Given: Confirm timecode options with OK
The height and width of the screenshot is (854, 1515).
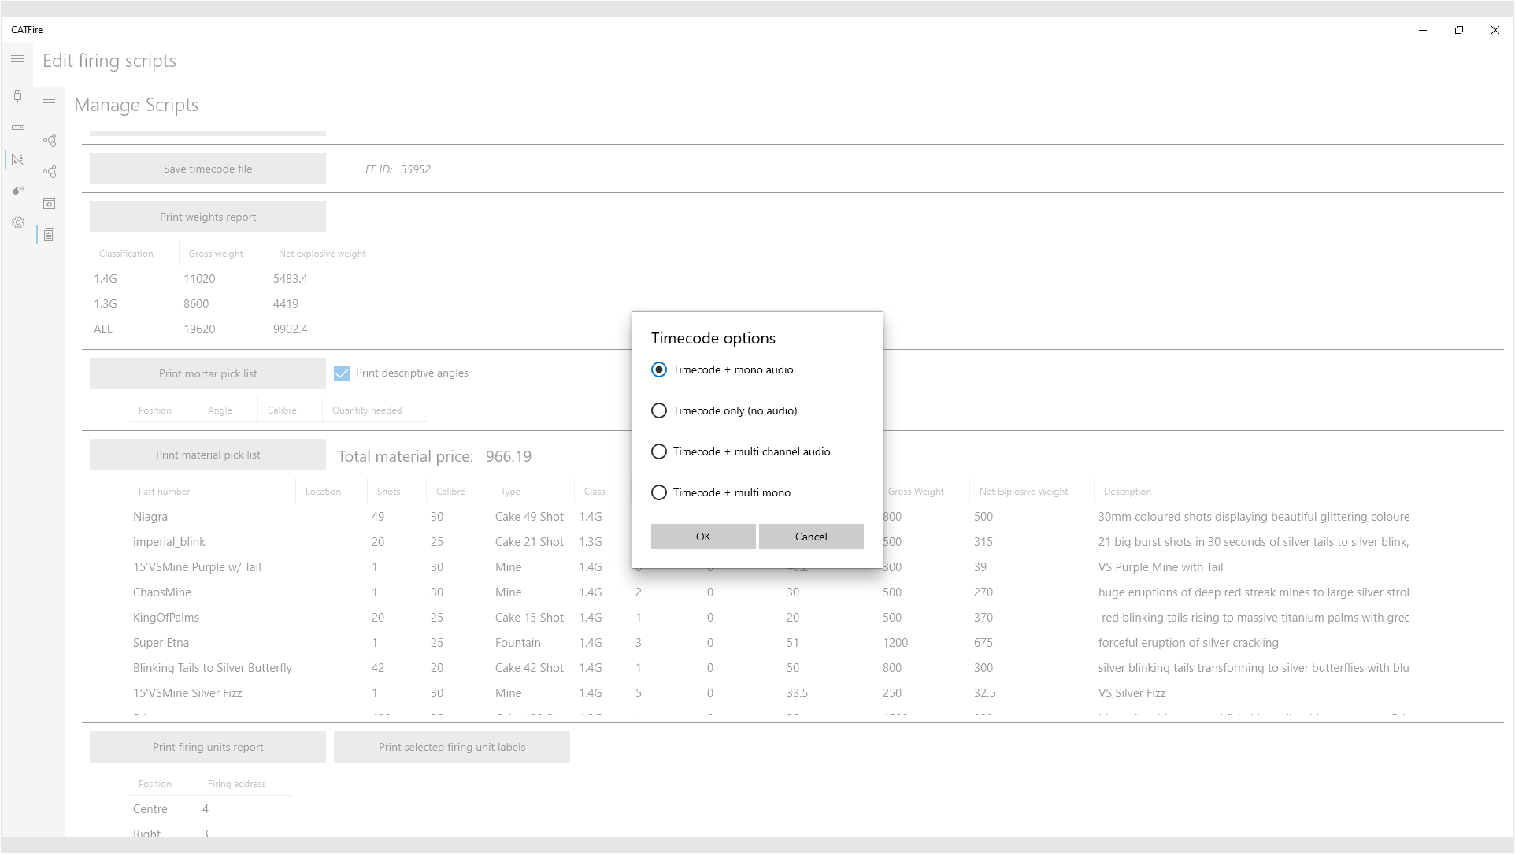Looking at the screenshot, I should tap(703, 537).
